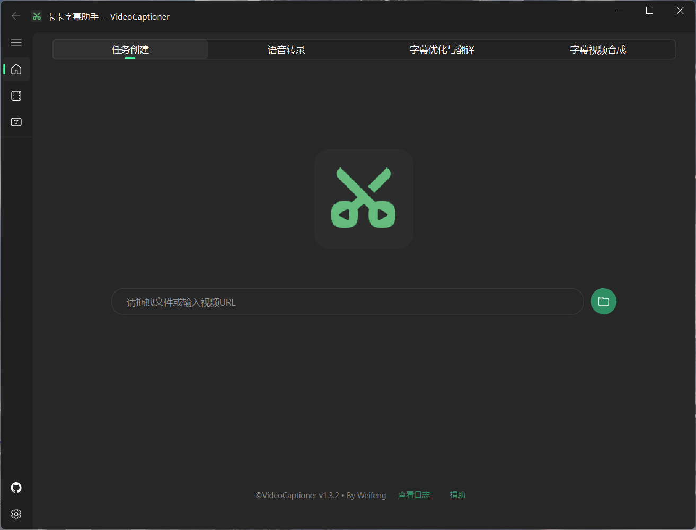Switch to the 语音转录 tab
Screen dimensions: 696x530
[286, 49]
